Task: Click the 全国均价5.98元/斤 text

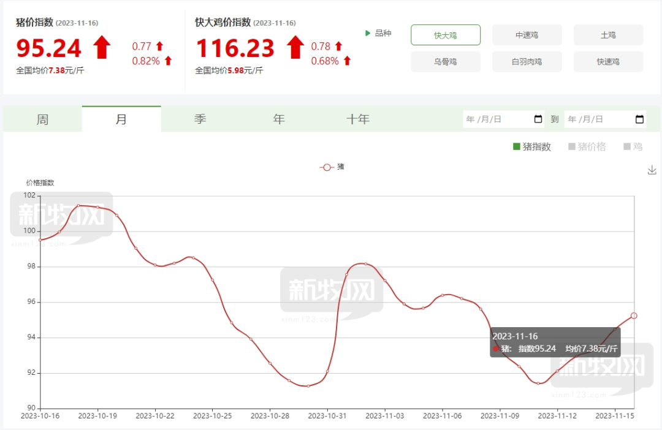Action: click(x=229, y=70)
